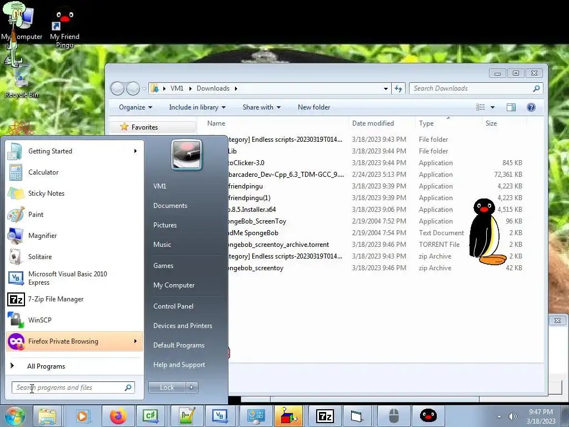Open Windows Media Player taskbar icon
The width and height of the screenshot is (569, 427).
point(82,416)
